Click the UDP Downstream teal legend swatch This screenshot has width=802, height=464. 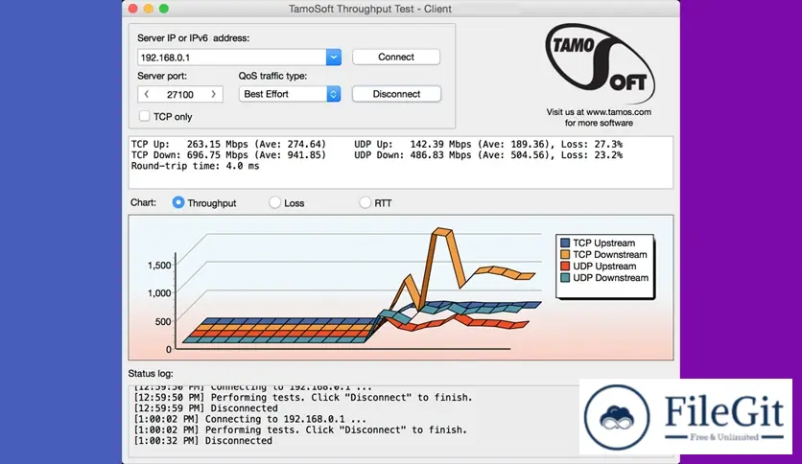(565, 278)
